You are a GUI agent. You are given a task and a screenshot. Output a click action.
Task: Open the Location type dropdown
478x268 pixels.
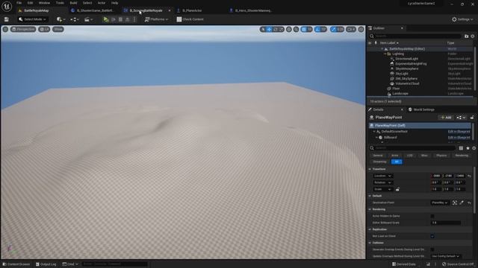[x=382, y=176]
